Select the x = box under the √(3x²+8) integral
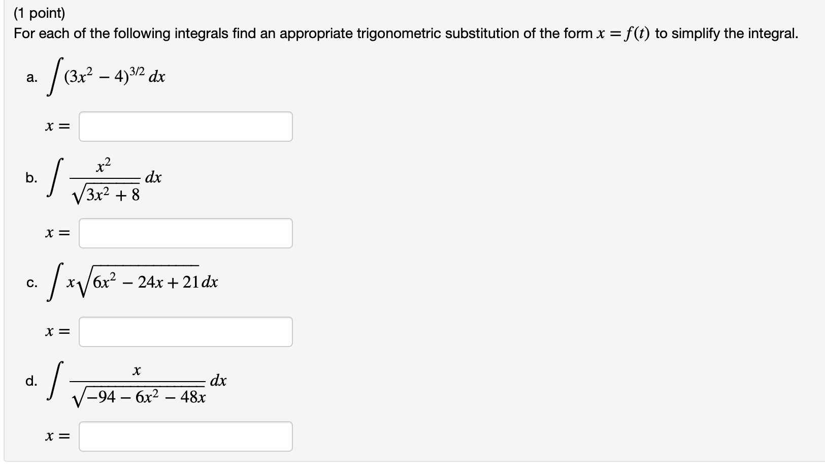Screen dimensions: 825x469 (185, 233)
